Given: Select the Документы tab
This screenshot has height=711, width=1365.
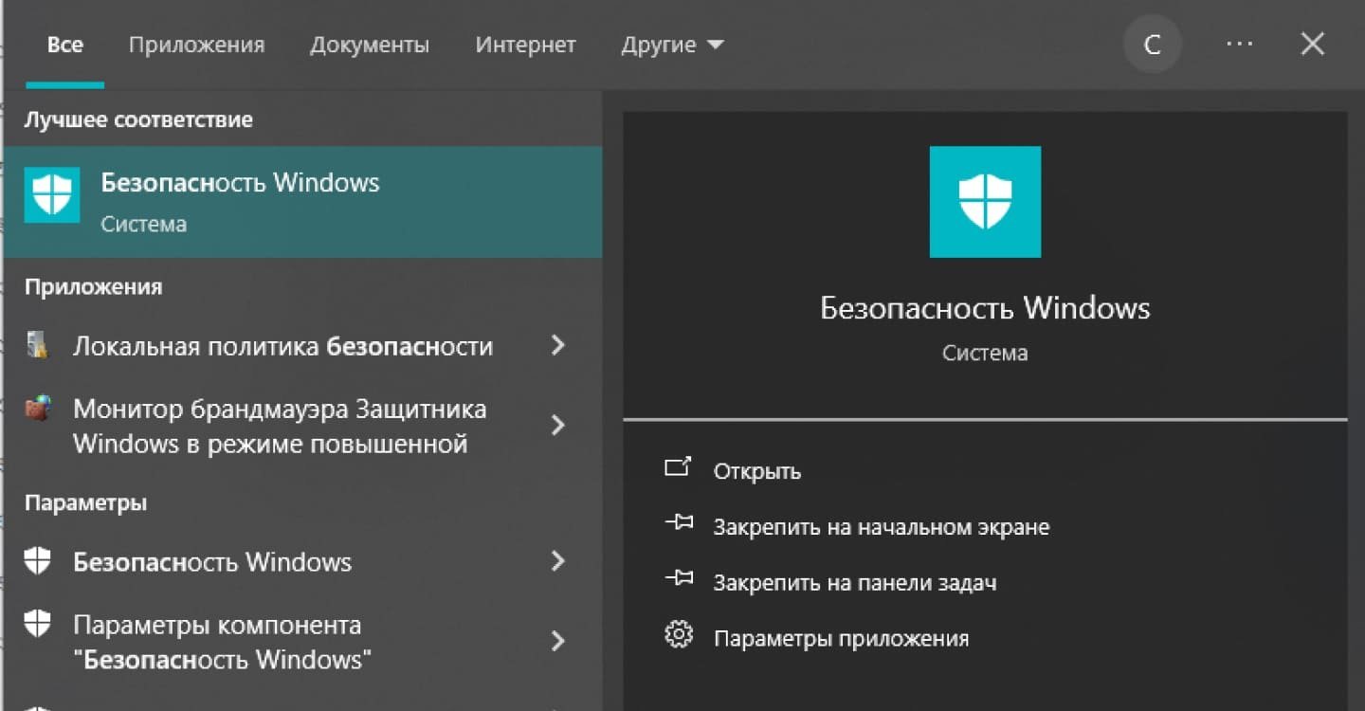Looking at the screenshot, I should tap(370, 45).
